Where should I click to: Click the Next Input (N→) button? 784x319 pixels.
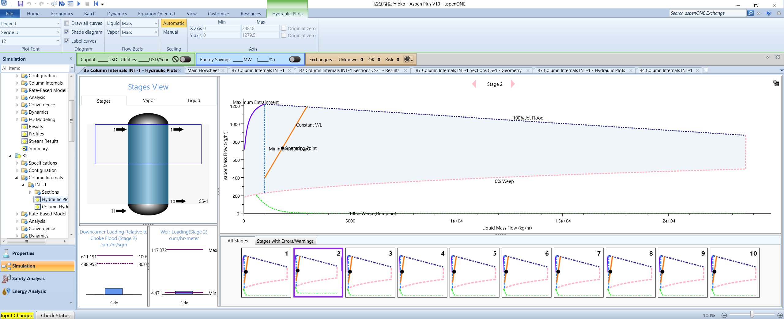coord(62,4)
